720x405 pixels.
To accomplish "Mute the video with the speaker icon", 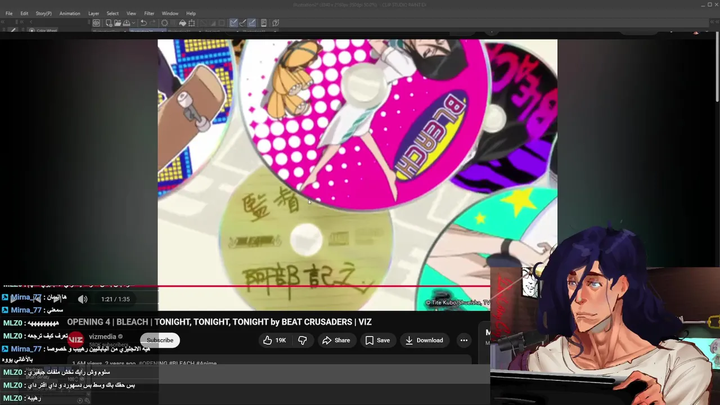I will pyautogui.click(x=83, y=299).
